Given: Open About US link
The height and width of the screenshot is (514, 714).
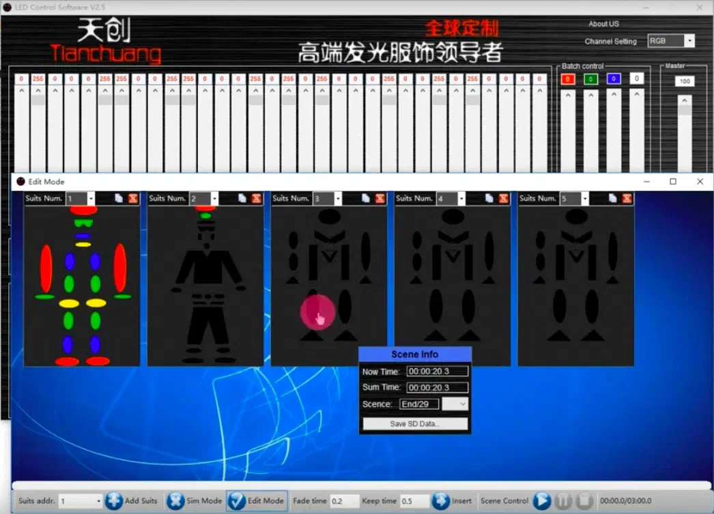Looking at the screenshot, I should tap(603, 24).
